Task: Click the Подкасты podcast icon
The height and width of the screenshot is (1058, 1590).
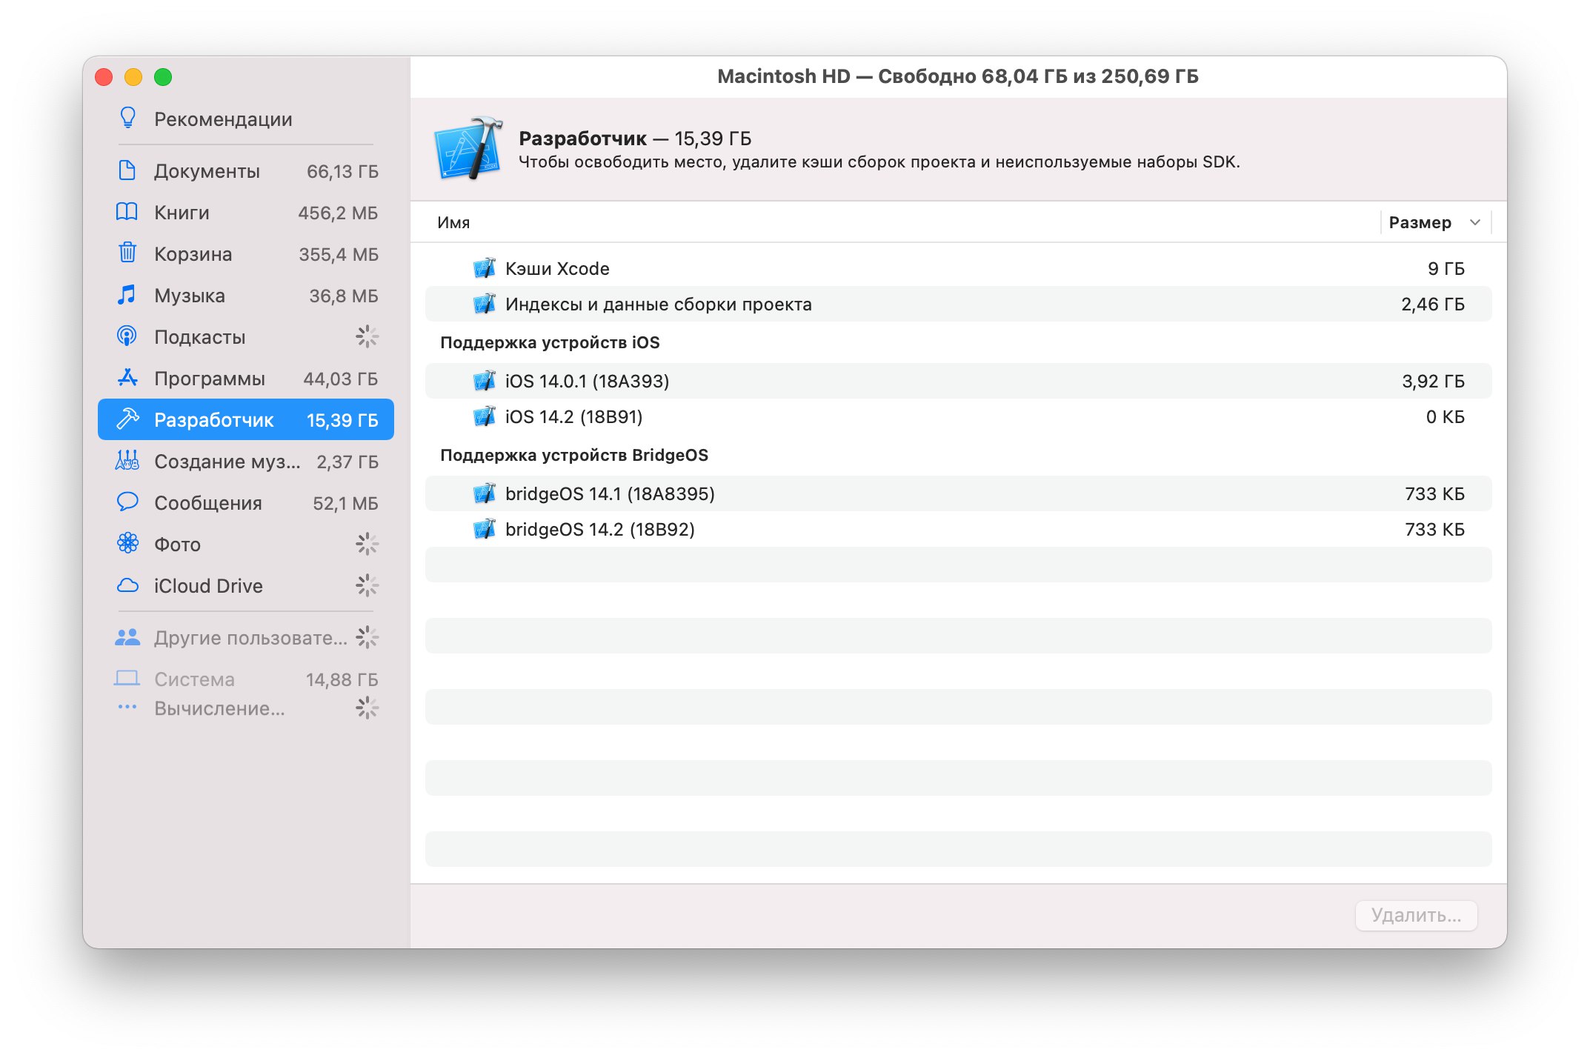Action: coord(127,336)
